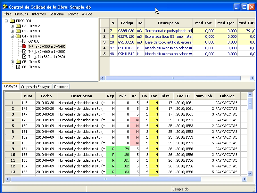Click the OD 0.8 document icon
The height and width of the screenshot is (193, 257).
tap(24, 41)
